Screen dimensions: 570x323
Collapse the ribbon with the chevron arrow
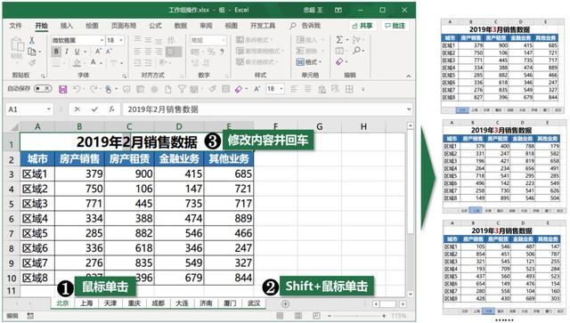coord(409,76)
